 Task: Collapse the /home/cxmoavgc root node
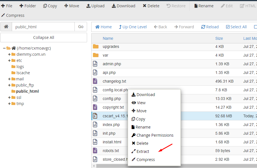(4, 48)
